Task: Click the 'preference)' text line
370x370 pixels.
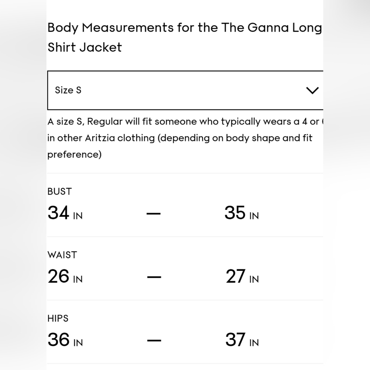Action: point(74,155)
